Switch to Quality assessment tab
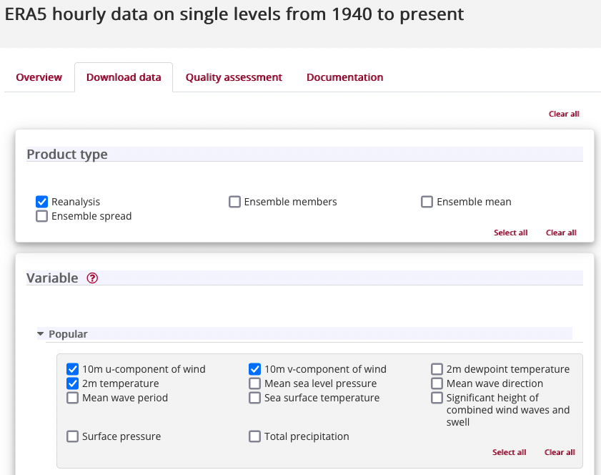This screenshot has width=601, height=475. tap(234, 77)
